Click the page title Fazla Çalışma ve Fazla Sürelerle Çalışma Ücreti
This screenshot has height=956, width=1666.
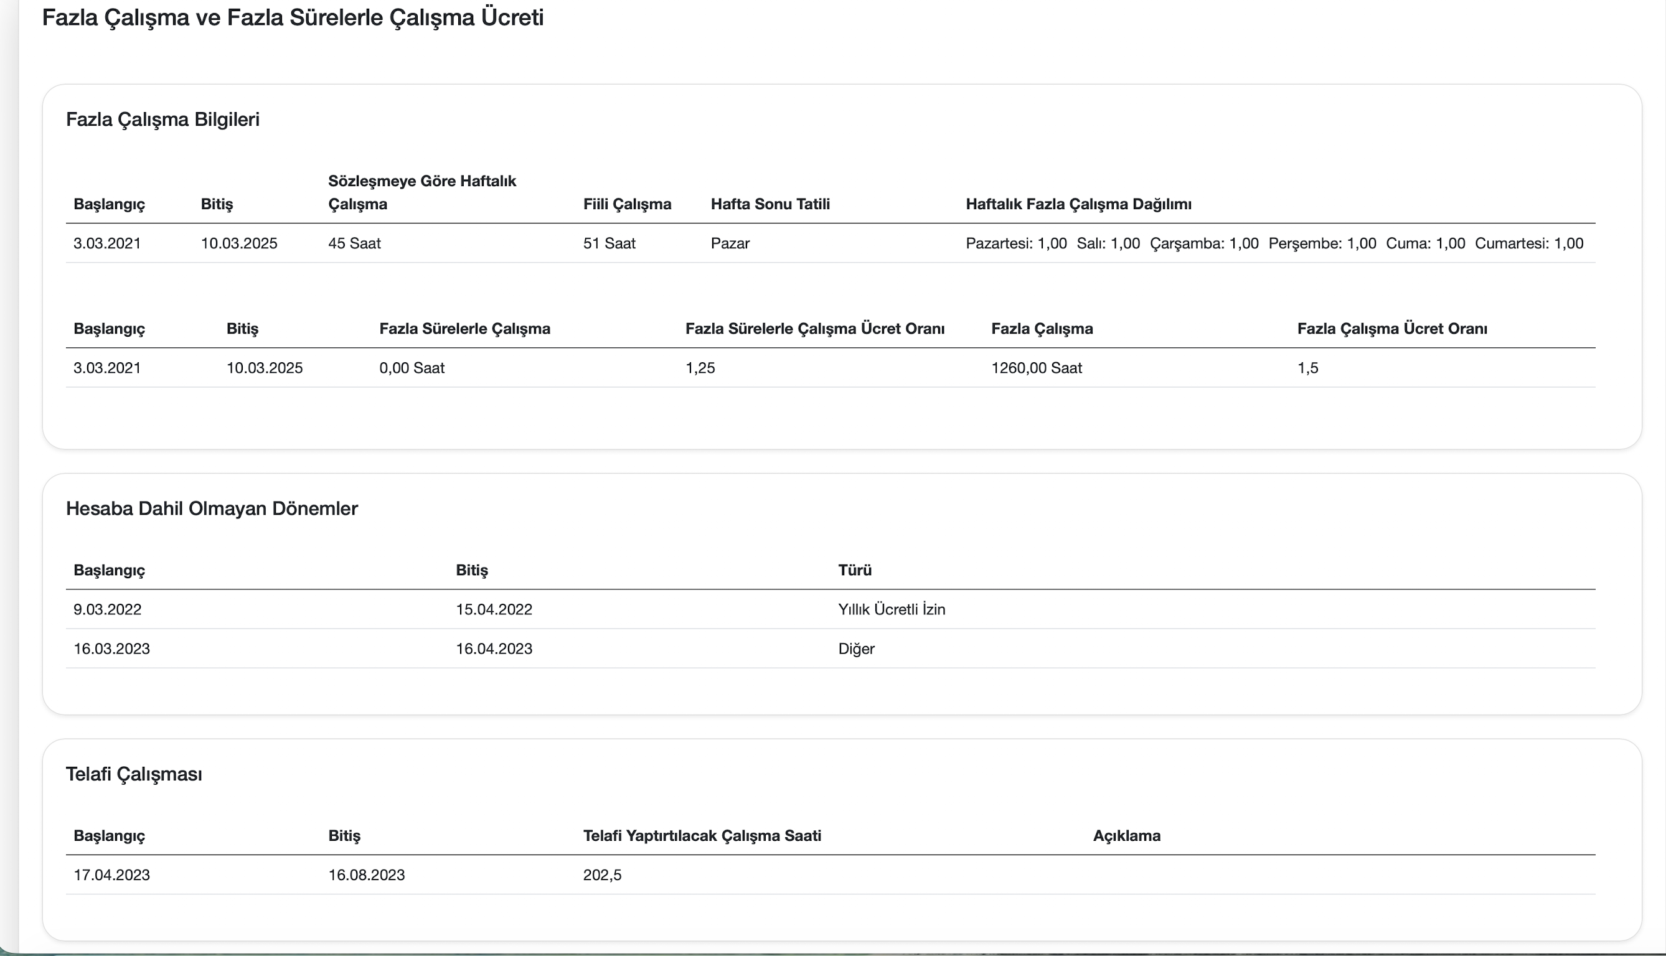[292, 17]
